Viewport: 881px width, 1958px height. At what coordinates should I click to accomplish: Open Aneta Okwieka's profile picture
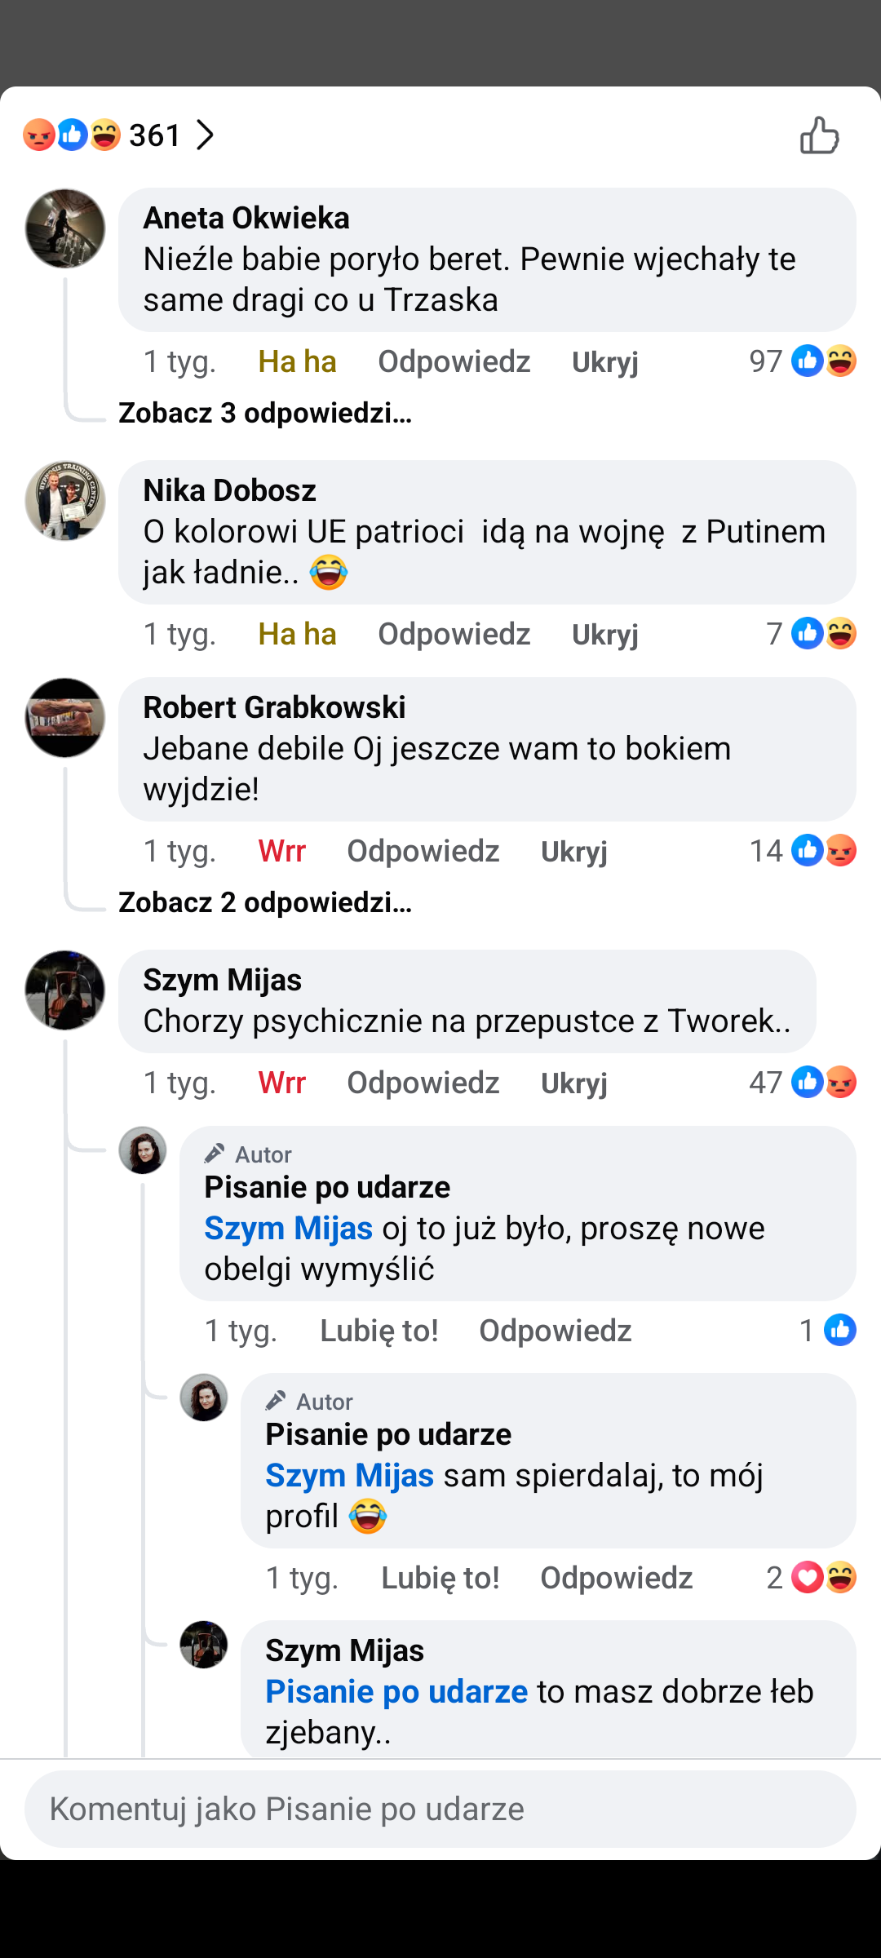[x=65, y=229]
